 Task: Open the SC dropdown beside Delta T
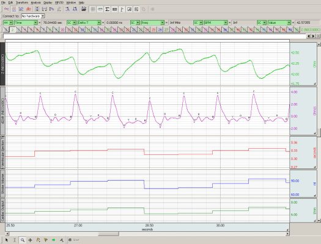point(72,23)
